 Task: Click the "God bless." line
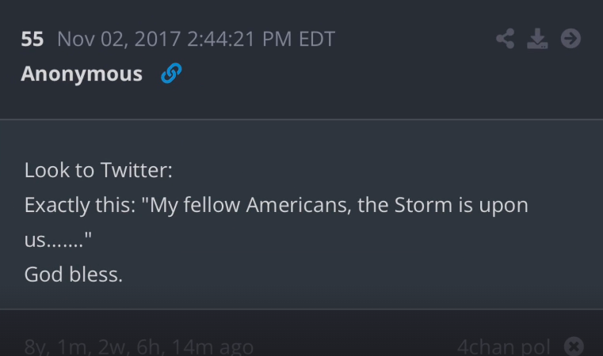click(74, 275)
